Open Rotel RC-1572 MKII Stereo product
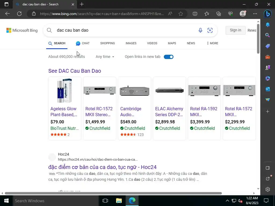This screenshot has width=275, height=206. 99,112
